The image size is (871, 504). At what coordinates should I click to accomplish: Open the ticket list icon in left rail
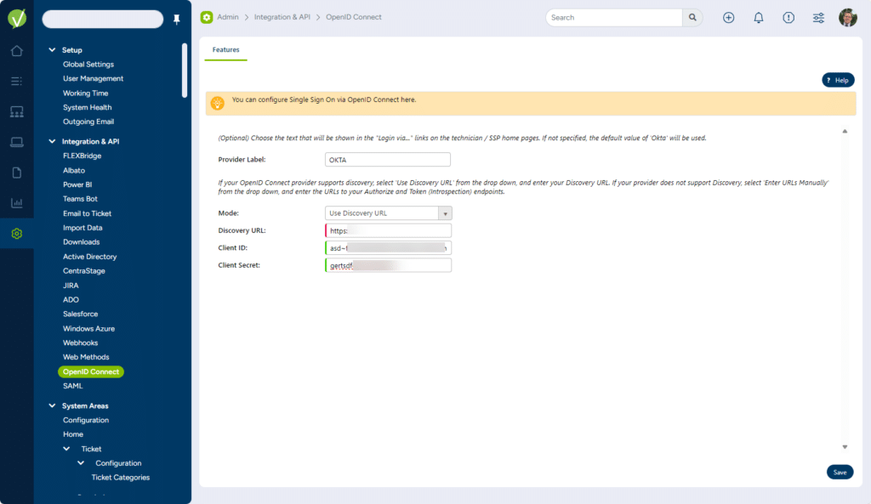(16, 82)
